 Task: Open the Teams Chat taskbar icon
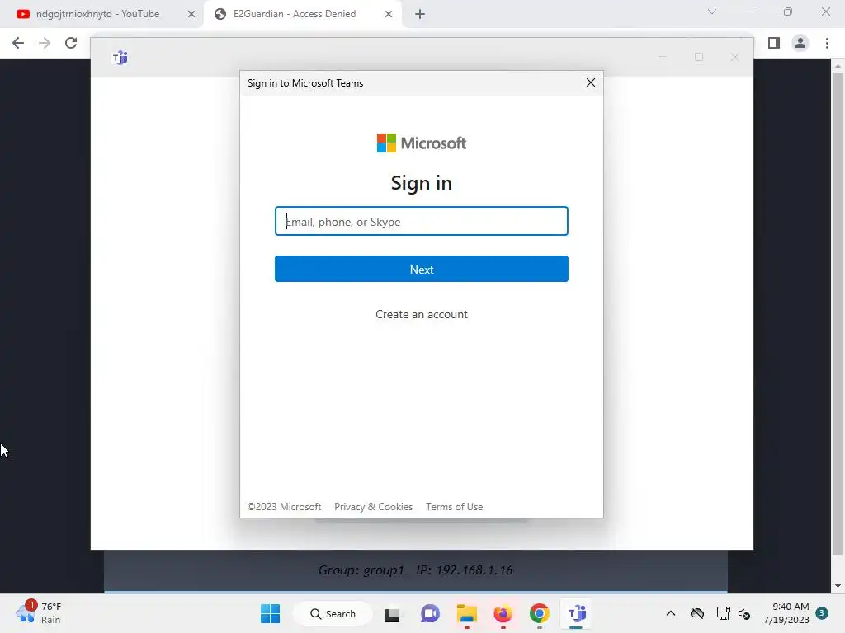[x=430, y=613]
